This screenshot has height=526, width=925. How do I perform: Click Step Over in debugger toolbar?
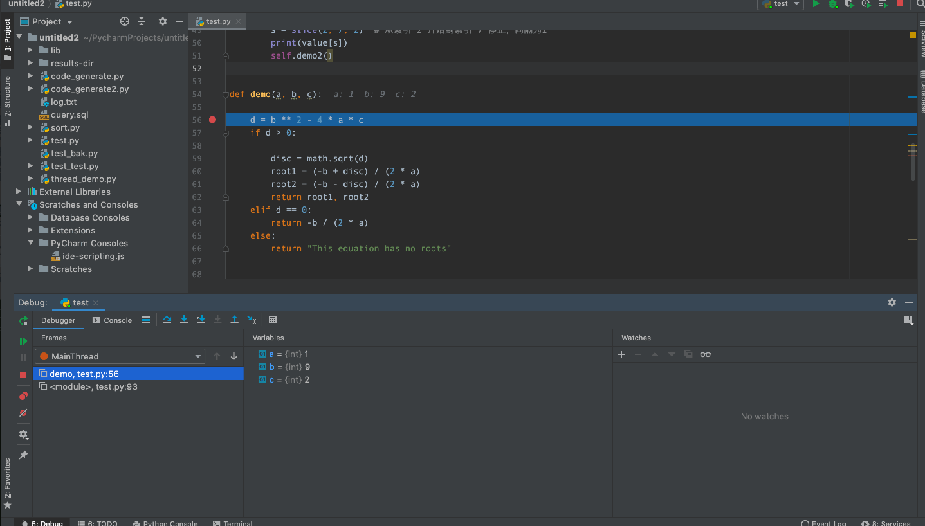coord(167,320)
